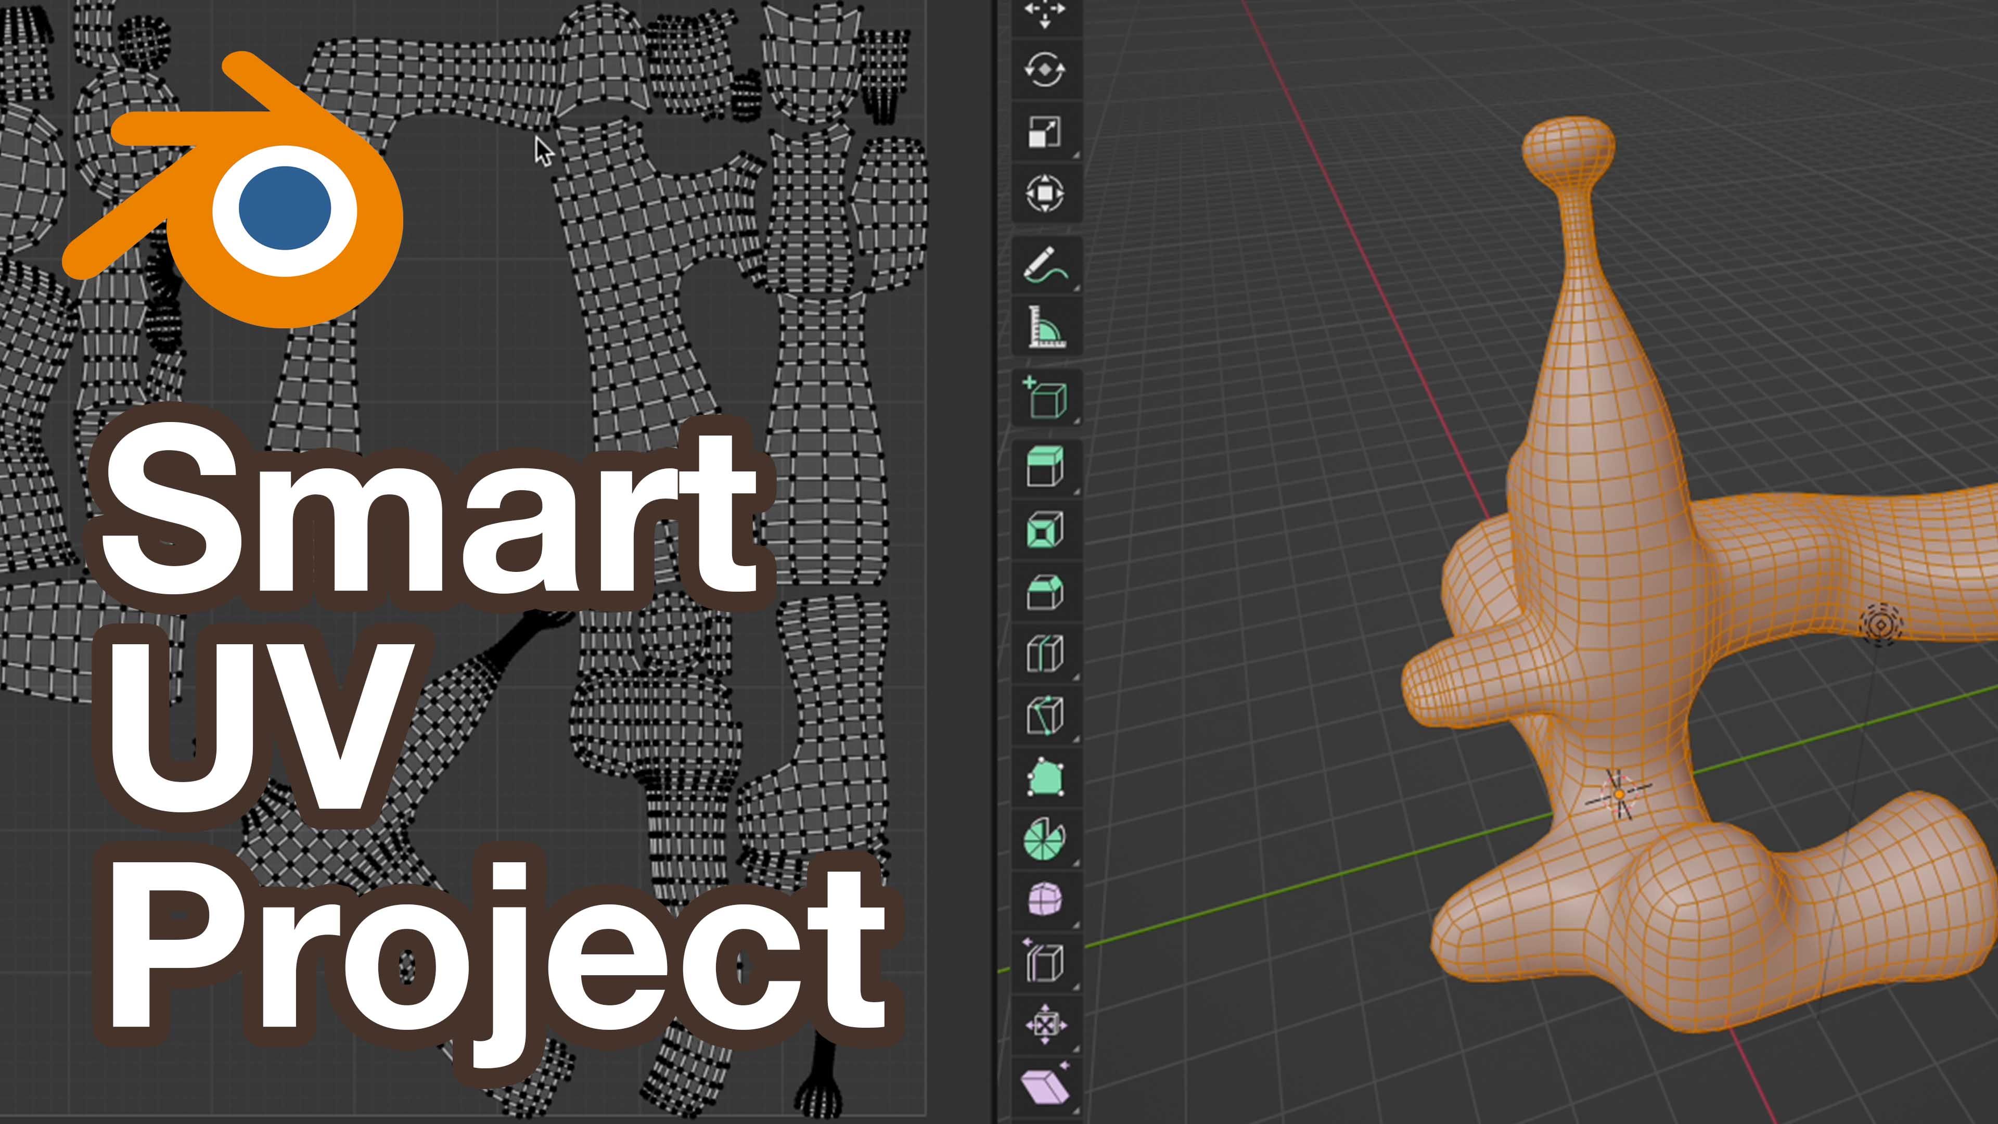Select the Knife tool
This screenshot has height=1124, width=1998.
coord(1045,715)
